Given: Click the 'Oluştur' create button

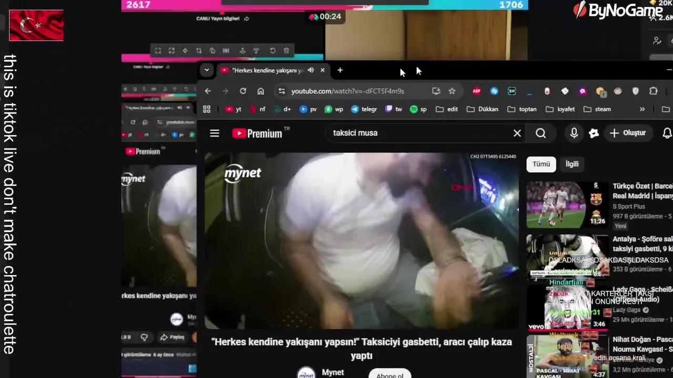Looking at the screenshot, I should 627,133.
